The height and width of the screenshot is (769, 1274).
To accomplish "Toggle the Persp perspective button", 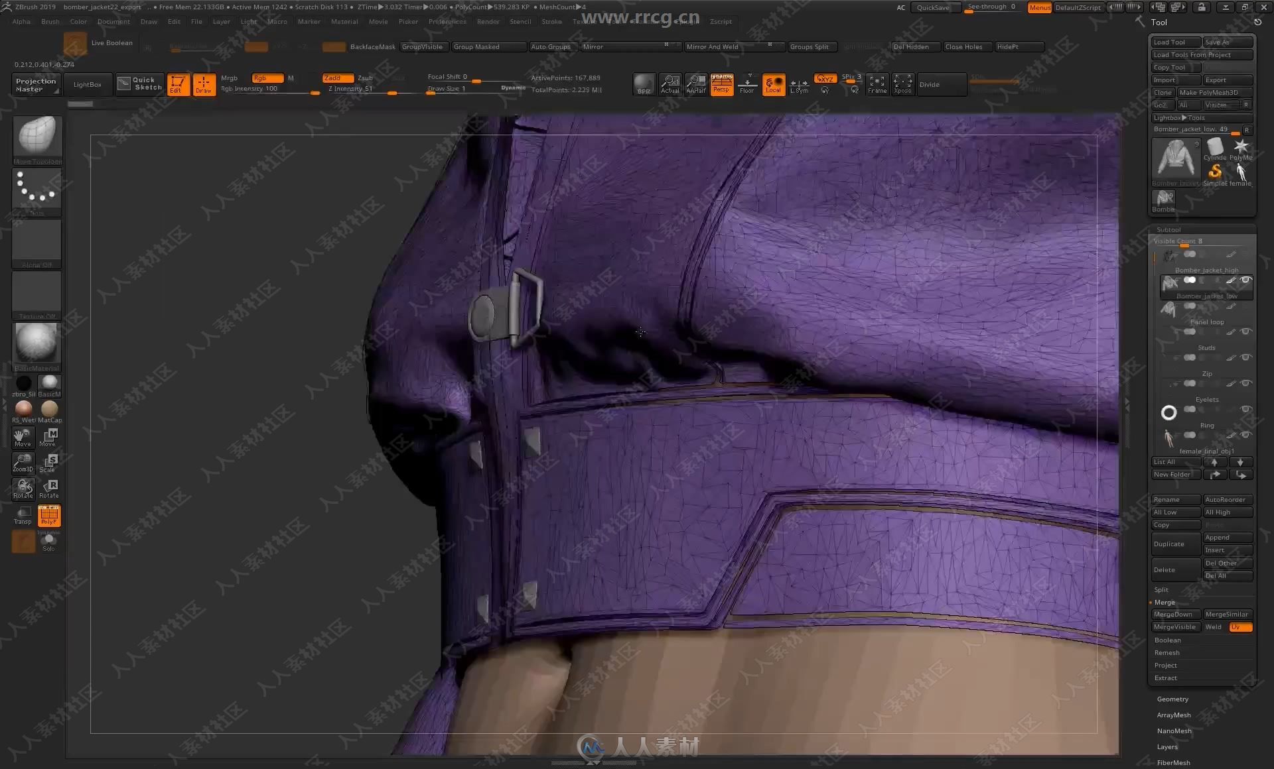I will point(721,84).
